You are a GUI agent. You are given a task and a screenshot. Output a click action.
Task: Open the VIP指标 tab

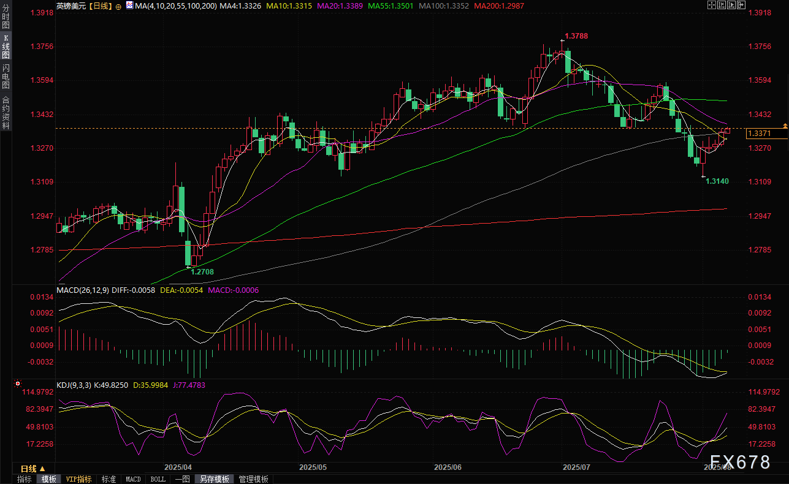pyautogui.click(x=78, y=479)
